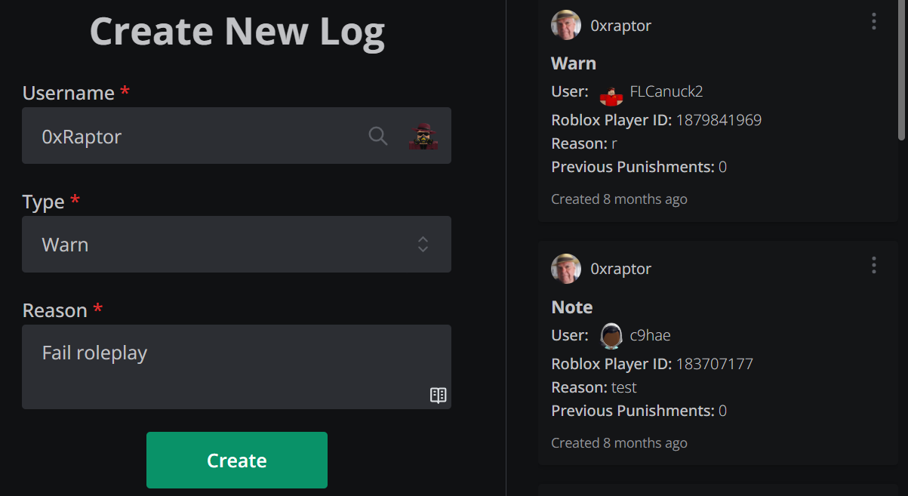Click the avatar preview inside the Username field
The height and width of the screenshot is (496, 908).
[423, 136]
